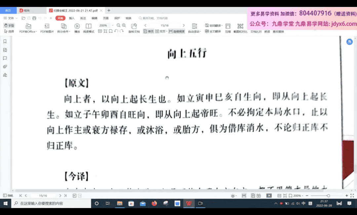Select the Hand tool (手型)

(9, 25)
